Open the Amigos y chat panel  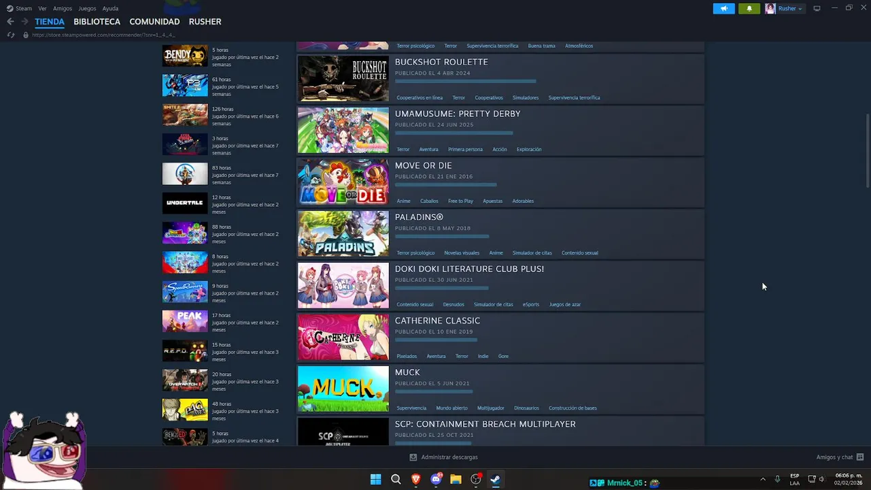click(x=834, y=457)
